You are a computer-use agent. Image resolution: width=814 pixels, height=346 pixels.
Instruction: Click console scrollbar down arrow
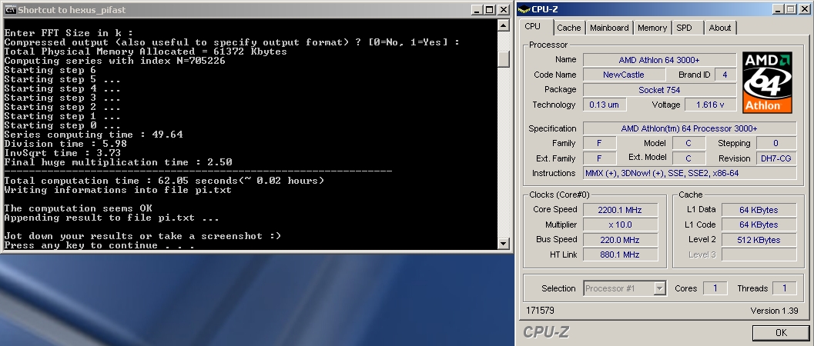503,243
